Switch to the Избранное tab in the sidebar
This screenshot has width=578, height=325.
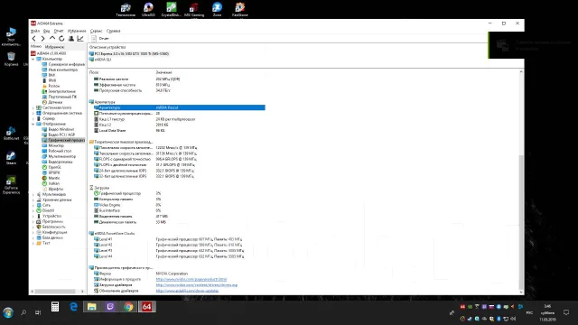coord(54,47)
